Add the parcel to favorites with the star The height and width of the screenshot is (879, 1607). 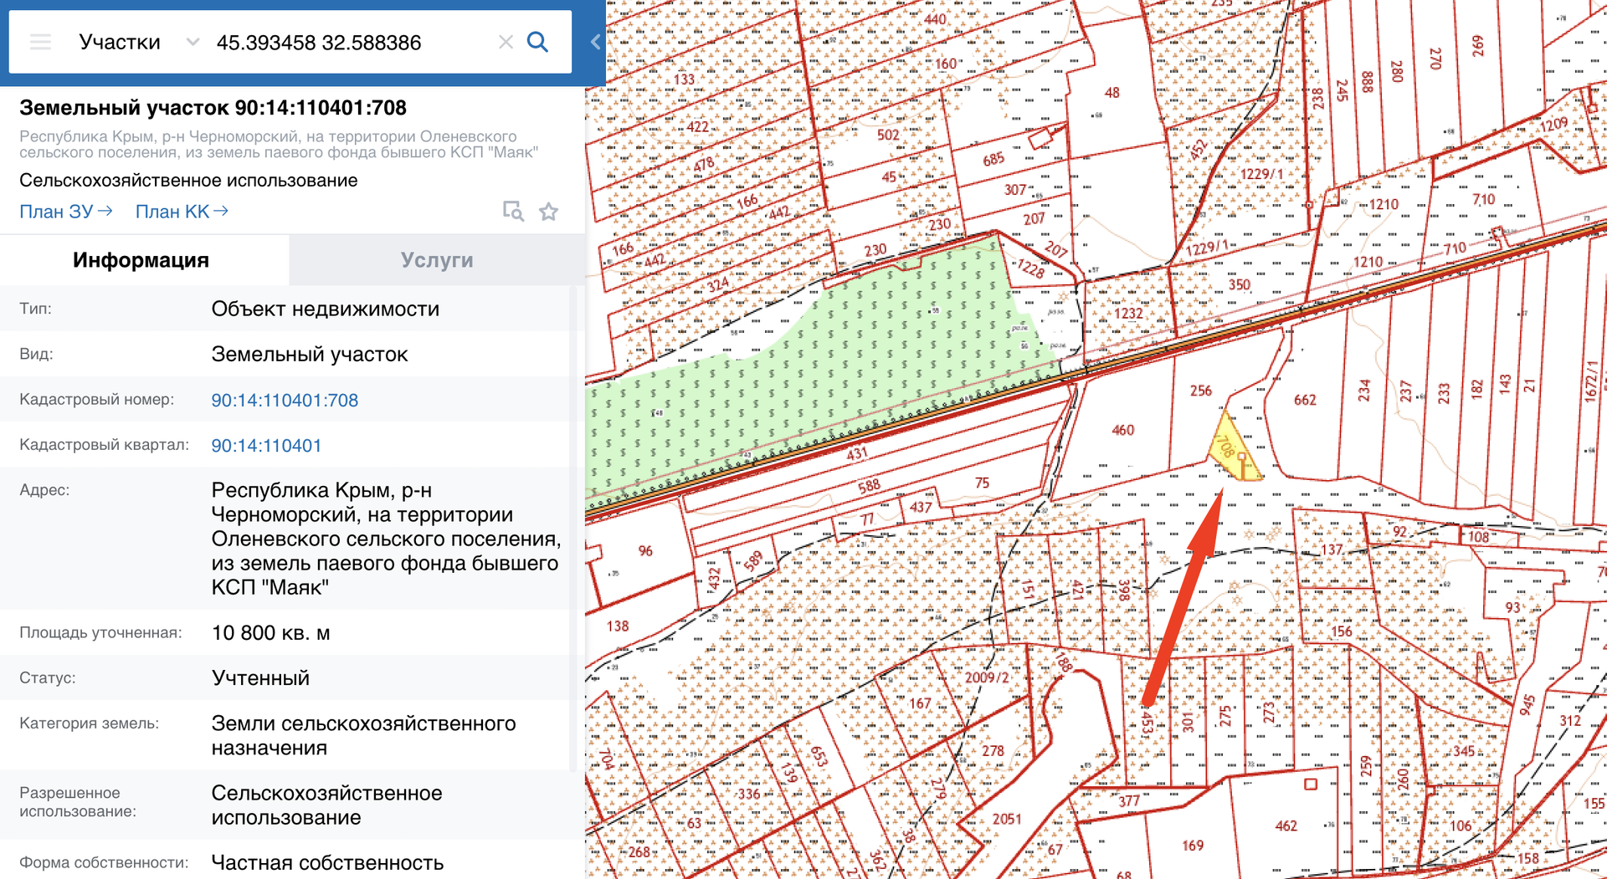tap(549, 212)
